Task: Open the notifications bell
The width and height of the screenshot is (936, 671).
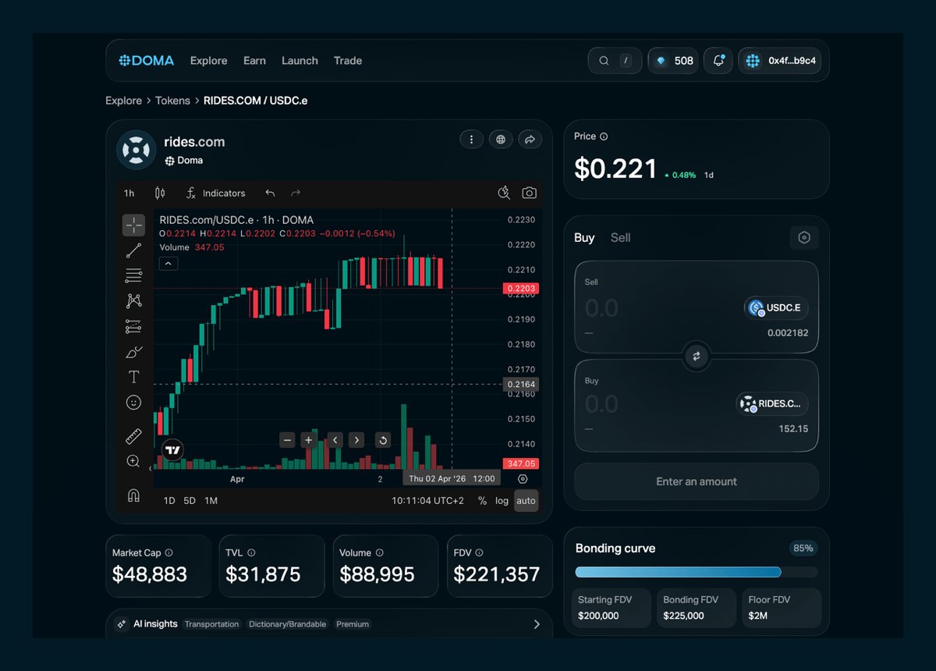Action: pyautogui.click(x=718, y=61)
